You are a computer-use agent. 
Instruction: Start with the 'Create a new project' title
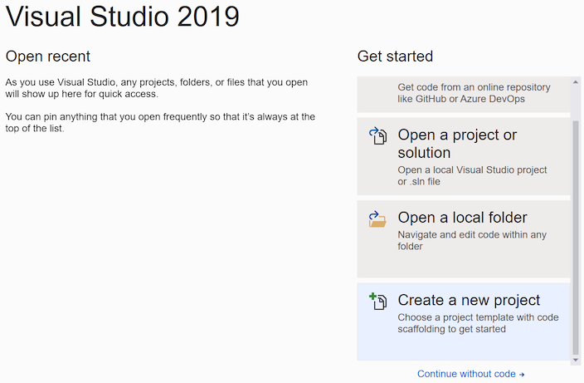(469, 300)
